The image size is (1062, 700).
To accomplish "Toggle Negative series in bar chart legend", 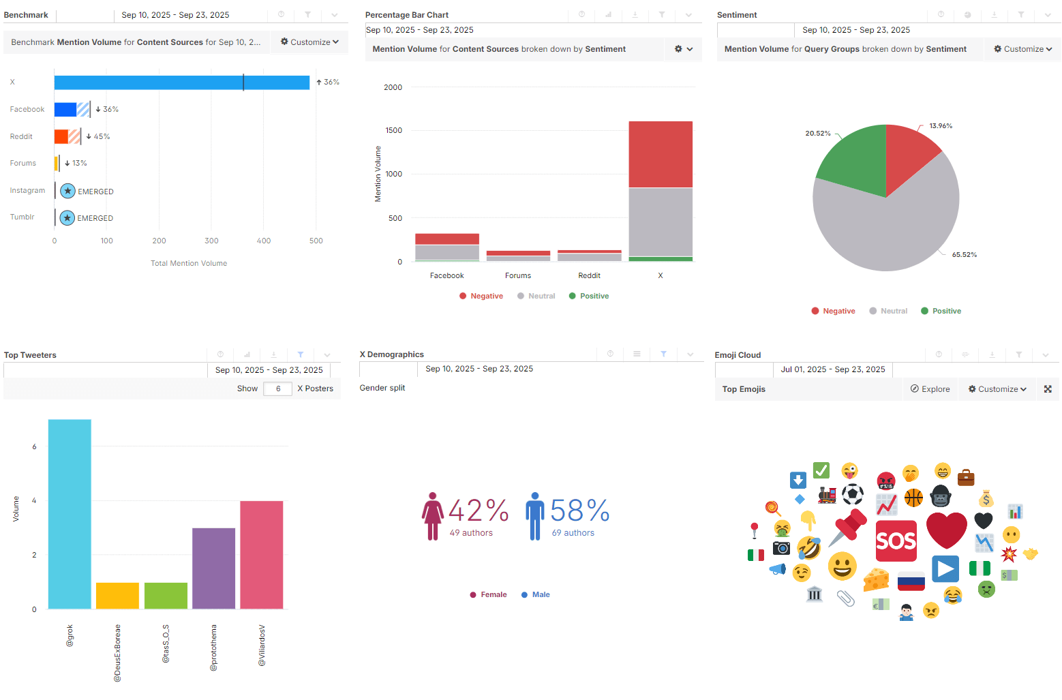I will [481, 296].
